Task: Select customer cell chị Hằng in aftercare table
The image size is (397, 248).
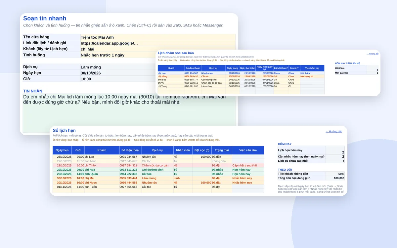Action: (x=171, y=76)
